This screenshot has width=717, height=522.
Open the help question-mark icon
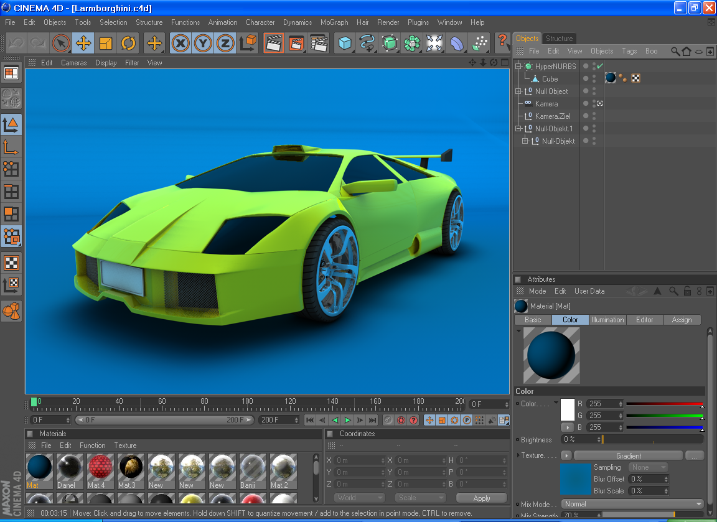click(502, 42)
